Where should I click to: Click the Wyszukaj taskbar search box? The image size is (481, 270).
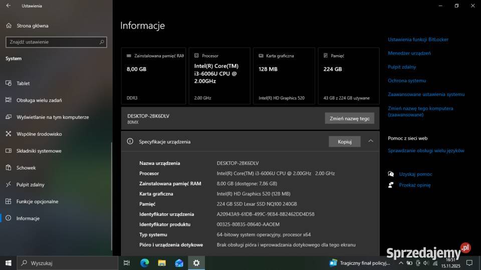pos(68,263)
